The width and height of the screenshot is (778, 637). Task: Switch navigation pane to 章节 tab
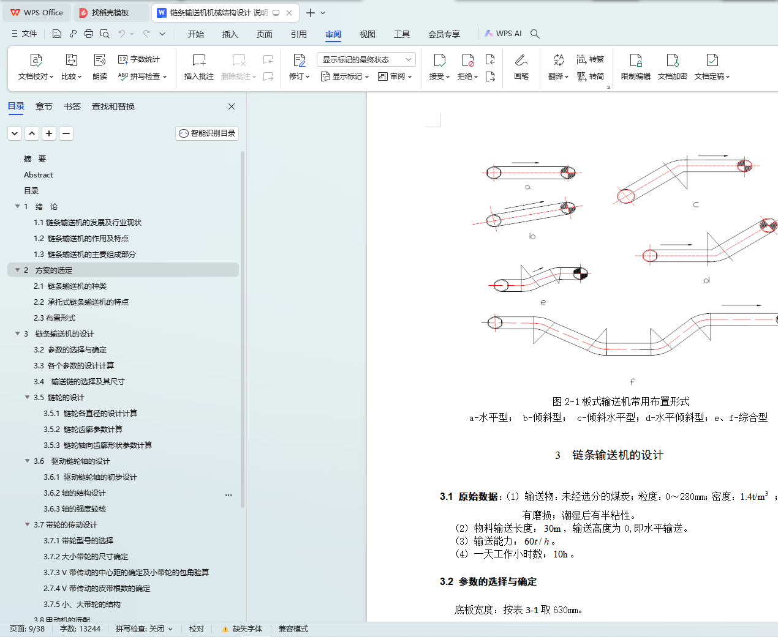(44, 106)
